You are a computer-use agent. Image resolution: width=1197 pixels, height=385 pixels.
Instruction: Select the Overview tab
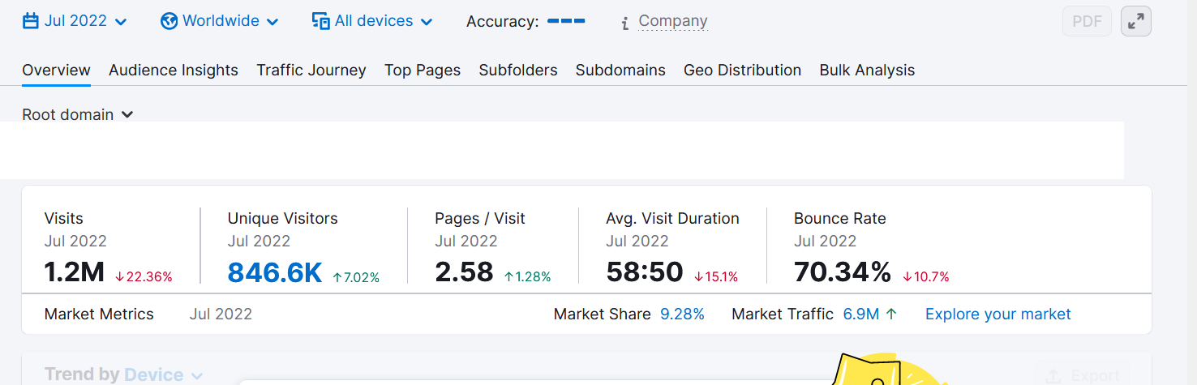pyautogui.click(x=56, y=70)
